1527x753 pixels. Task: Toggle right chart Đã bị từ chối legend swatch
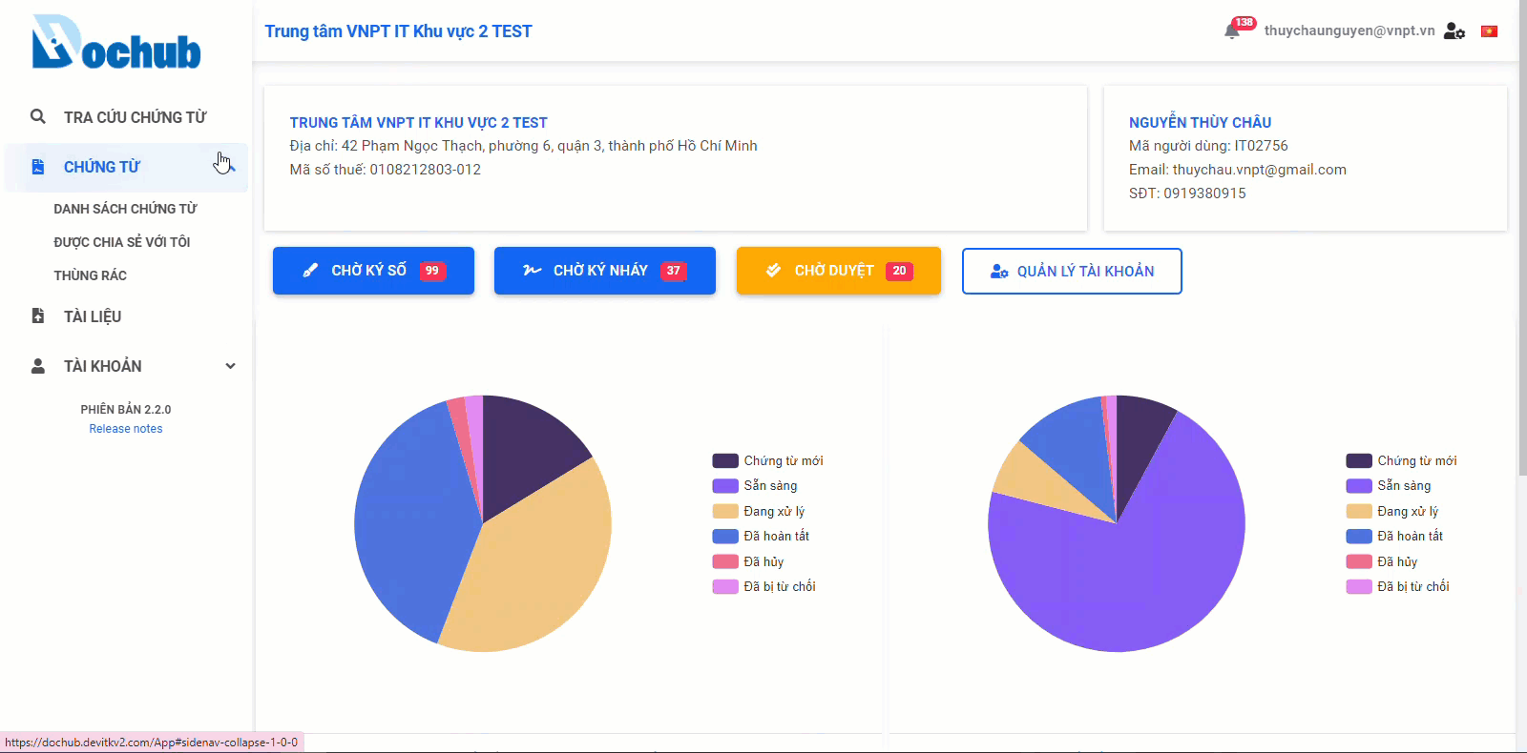pos(1359,586)
